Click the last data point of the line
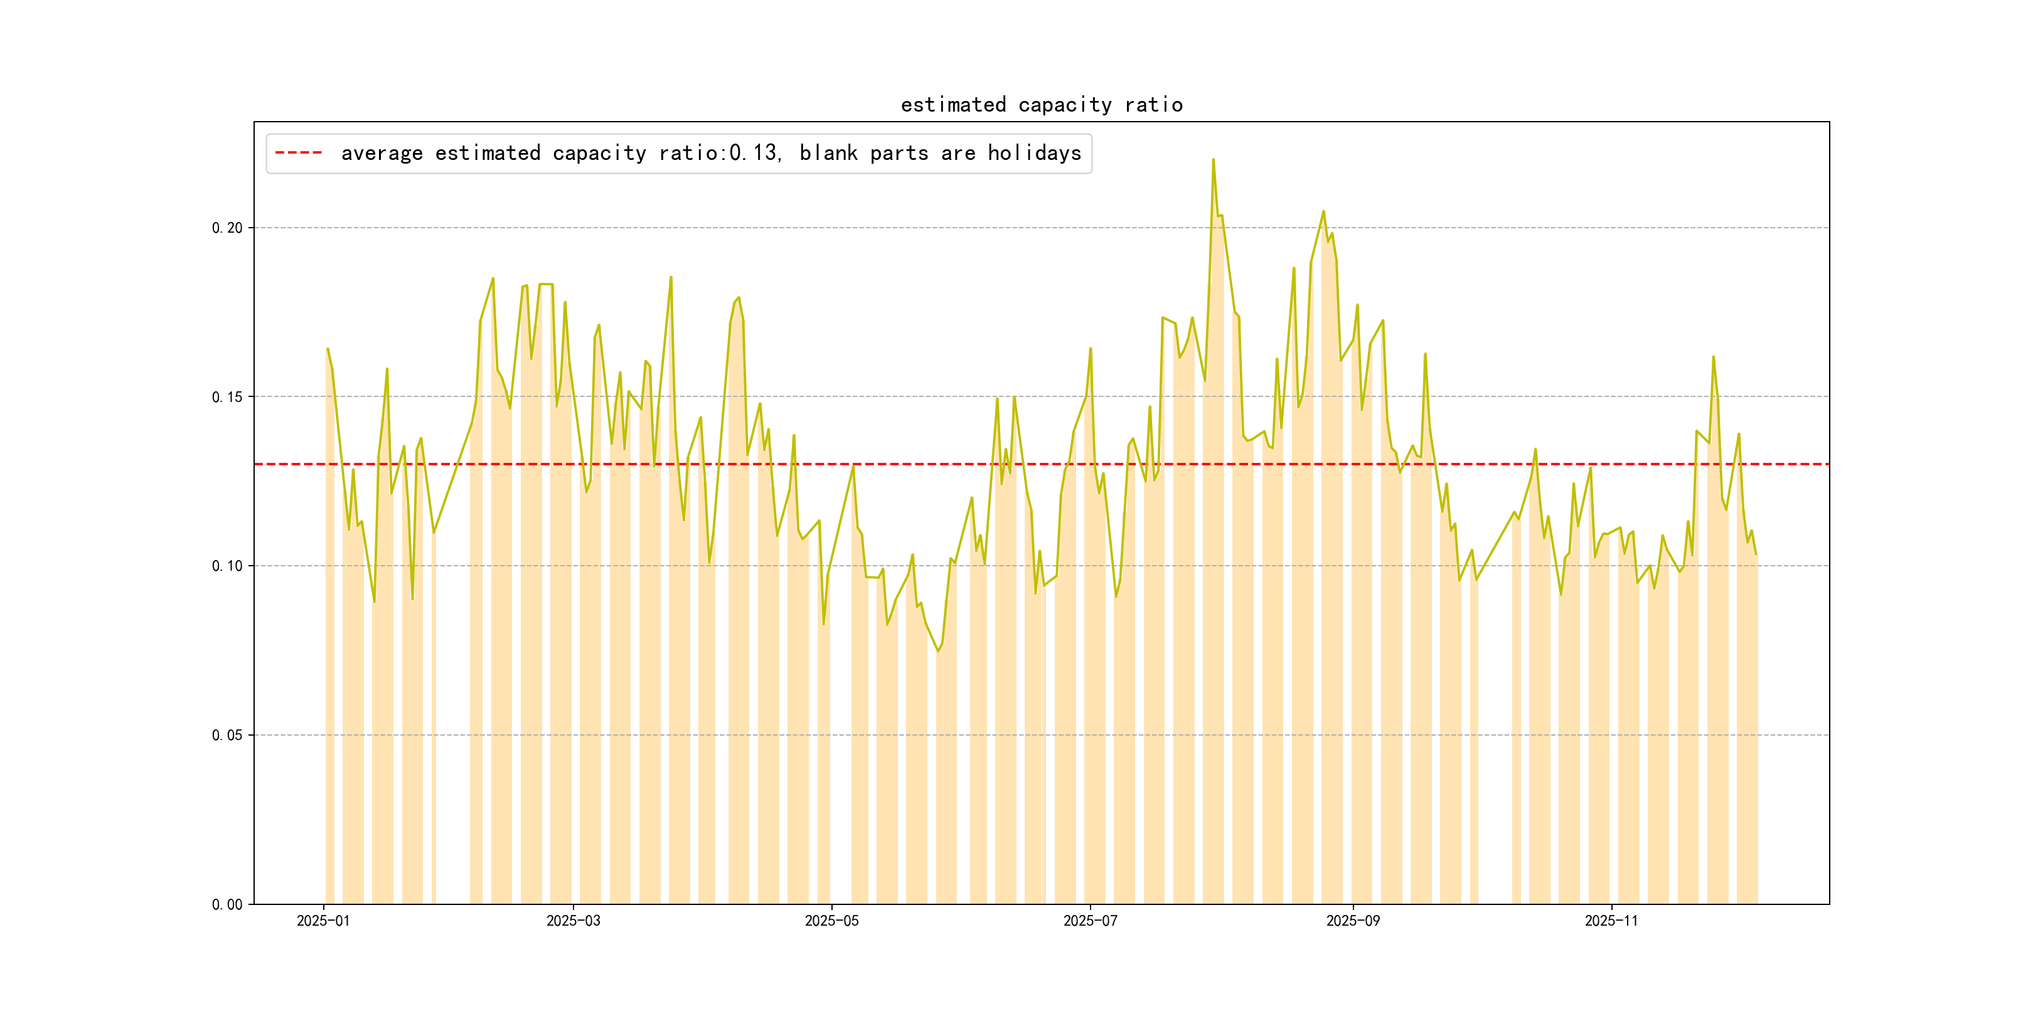This screenshot has width=2033, height=1016. 1756,554
